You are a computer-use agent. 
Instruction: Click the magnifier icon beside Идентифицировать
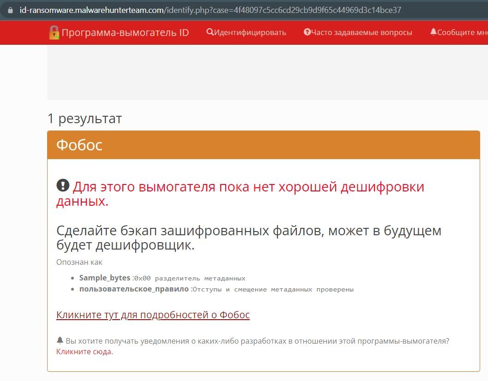click(210, 32)
